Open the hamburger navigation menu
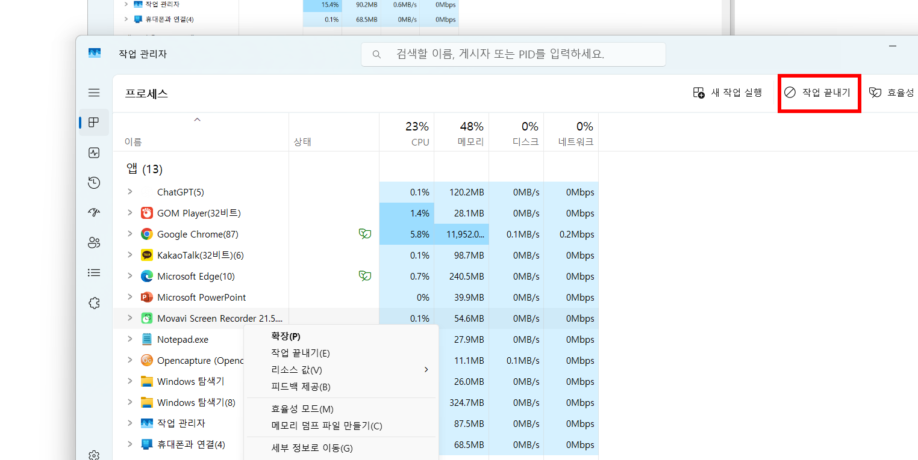 tap(94, 93)
